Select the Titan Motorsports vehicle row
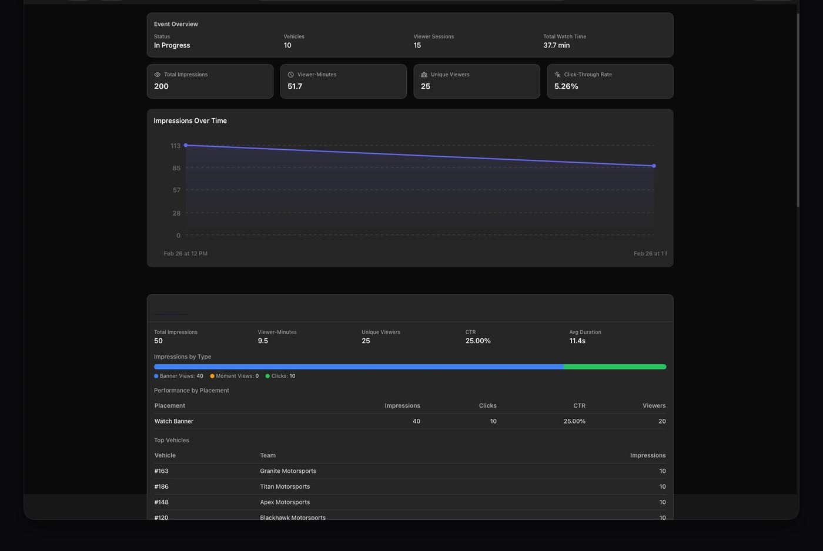The image size is (823, 551). click(285, 486)
